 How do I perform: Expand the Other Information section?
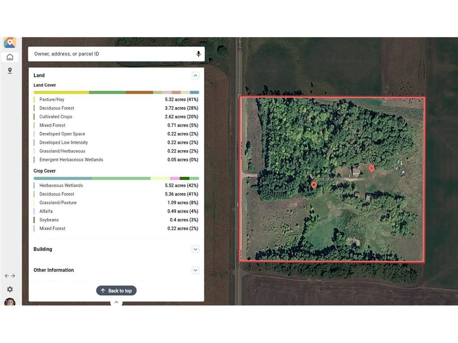[x=195, y=270]
